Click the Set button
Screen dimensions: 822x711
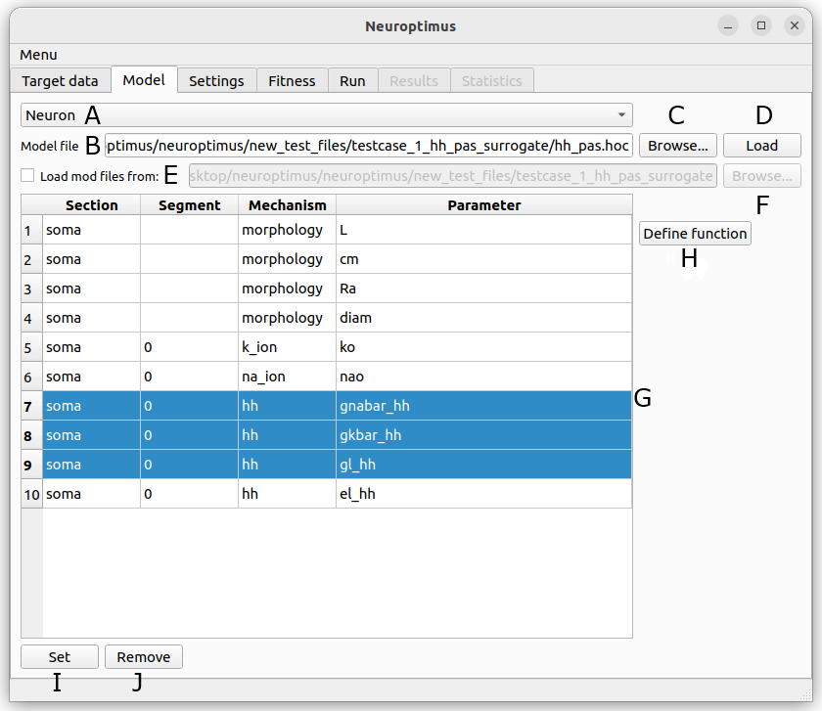60,657
